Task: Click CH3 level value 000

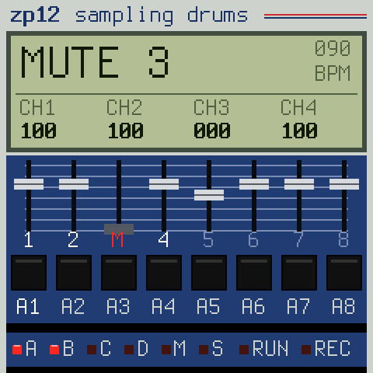Action: (212, 131)
